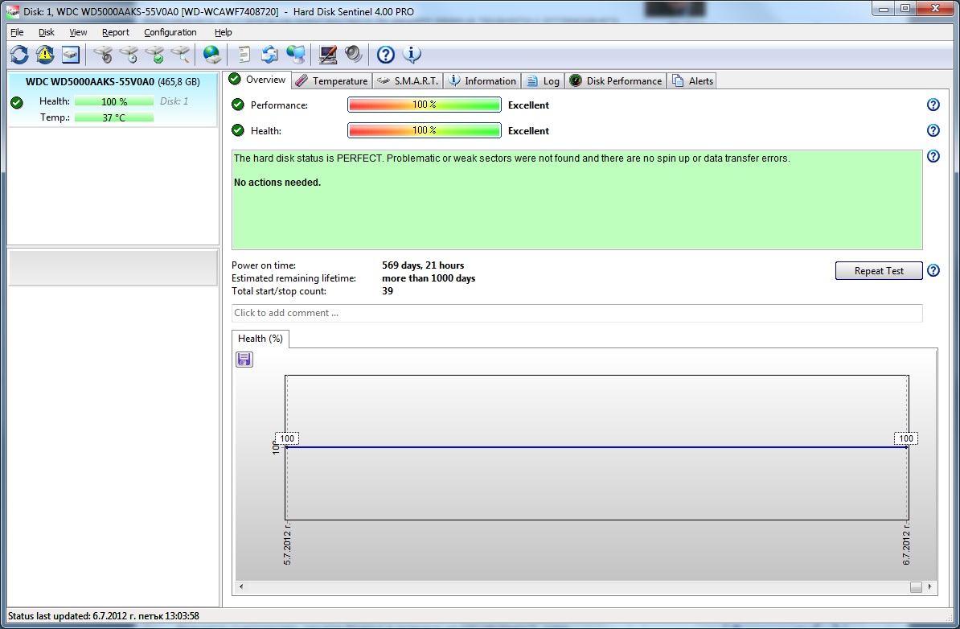Open the Configuration menu
The height and width of the screenshot is (629, 960).
170,32
